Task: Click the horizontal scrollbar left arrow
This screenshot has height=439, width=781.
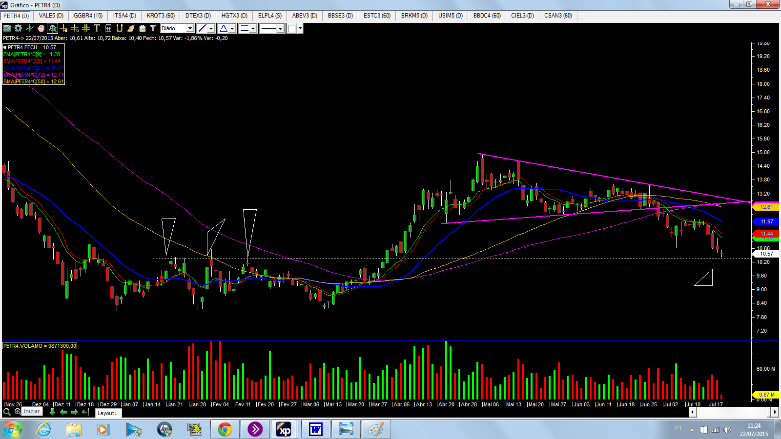Action: [x=693, y=412]
